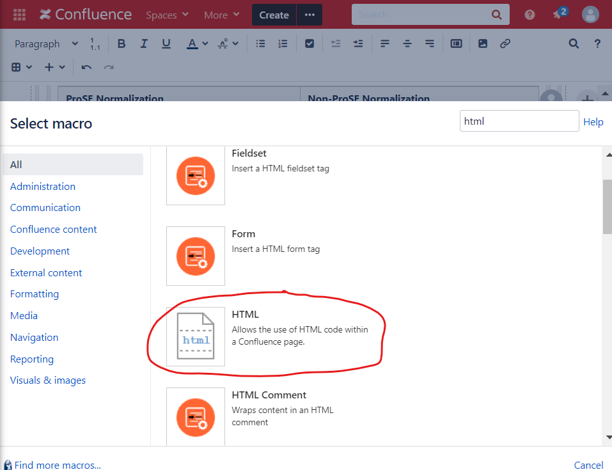Open the insert table dropdown
This screenshot has height=470, width=612.
[22, 67]
